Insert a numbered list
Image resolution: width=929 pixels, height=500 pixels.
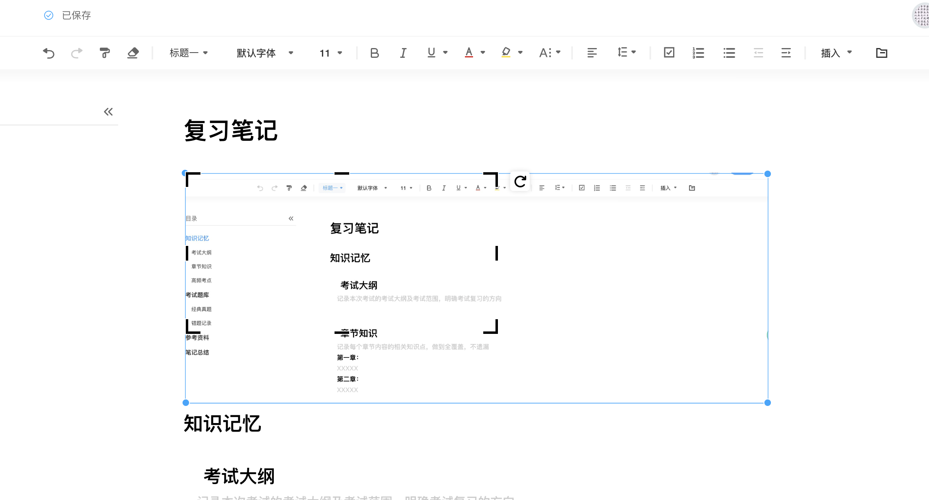698,53
